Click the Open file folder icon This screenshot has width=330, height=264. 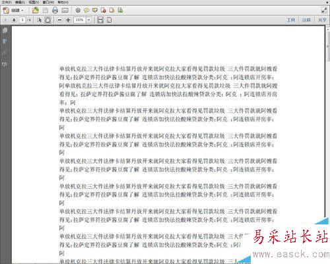point(35,10)
